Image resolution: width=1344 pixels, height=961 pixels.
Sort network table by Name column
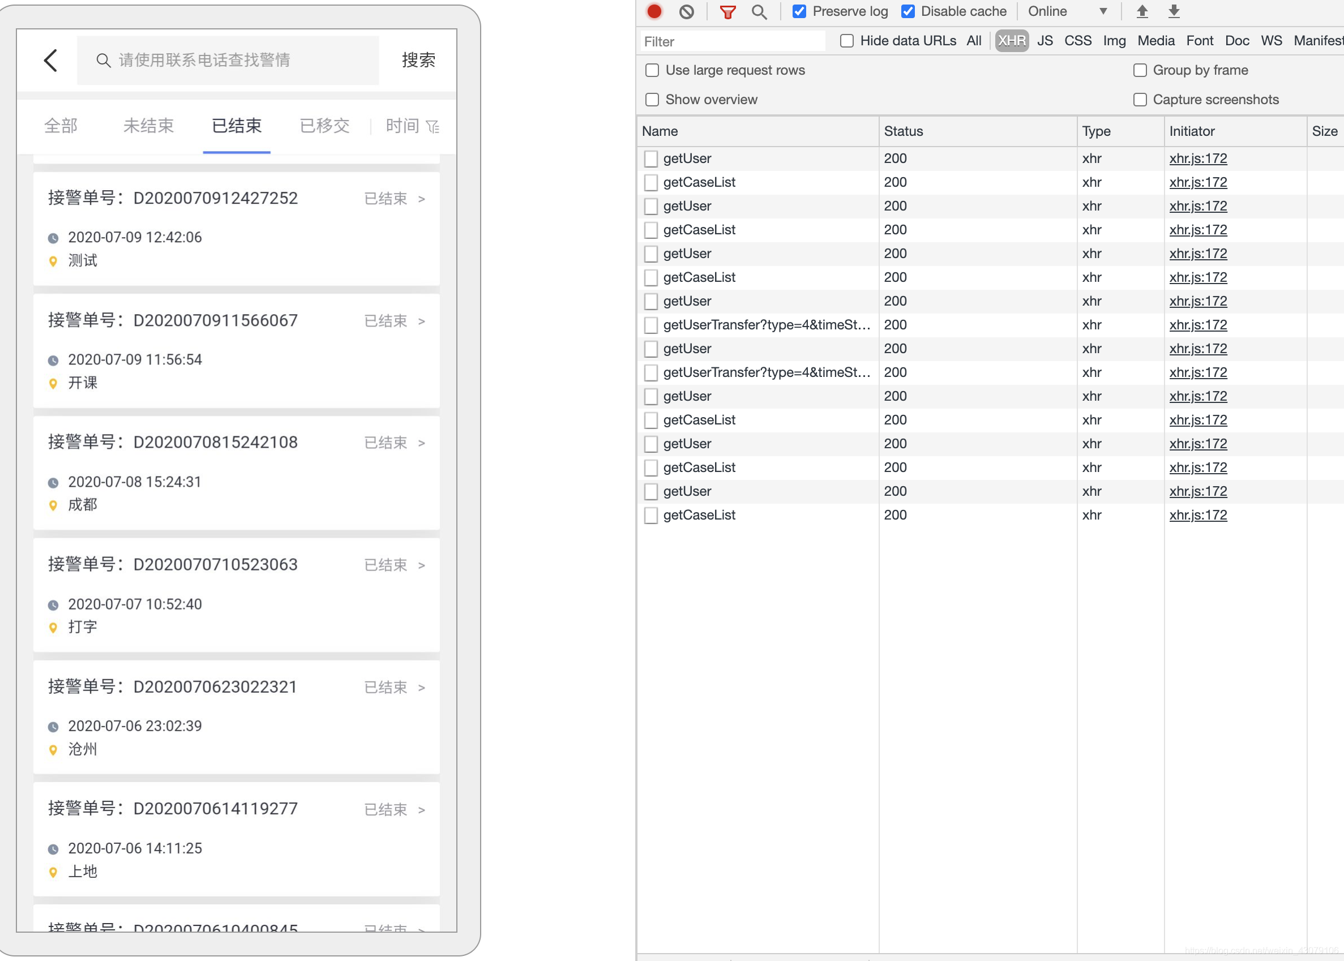tap(757, 131)
